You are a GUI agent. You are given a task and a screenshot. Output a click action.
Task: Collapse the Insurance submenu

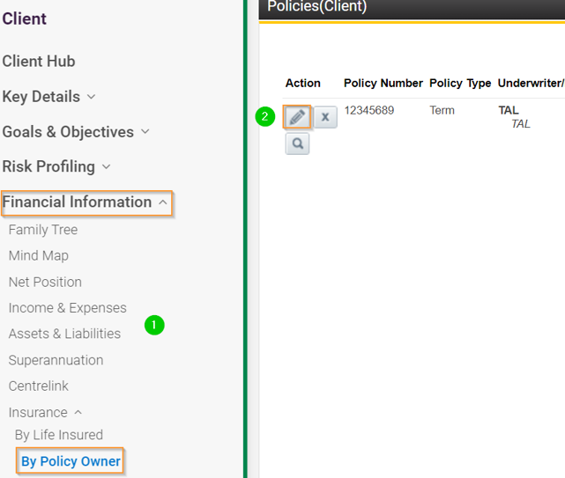[45, 412]
